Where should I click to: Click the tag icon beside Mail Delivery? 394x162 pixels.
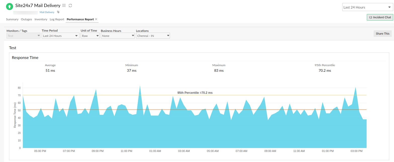point(58,12)
